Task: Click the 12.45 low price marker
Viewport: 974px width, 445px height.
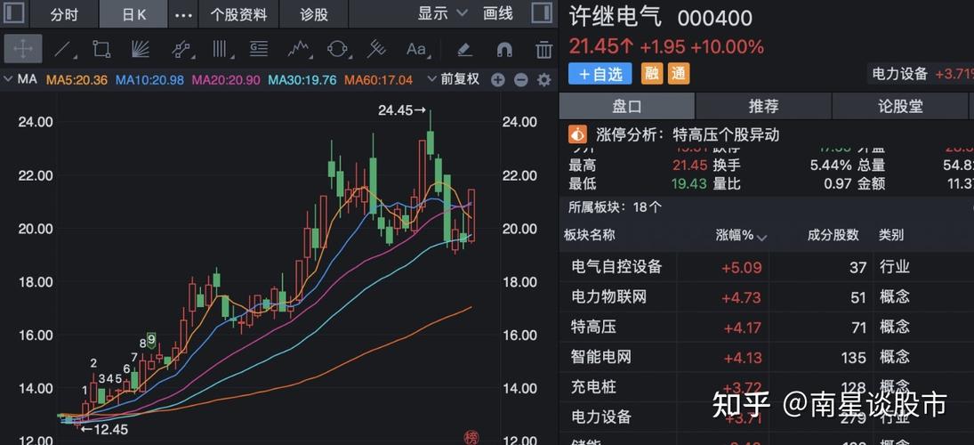Action: pos(104,429)
